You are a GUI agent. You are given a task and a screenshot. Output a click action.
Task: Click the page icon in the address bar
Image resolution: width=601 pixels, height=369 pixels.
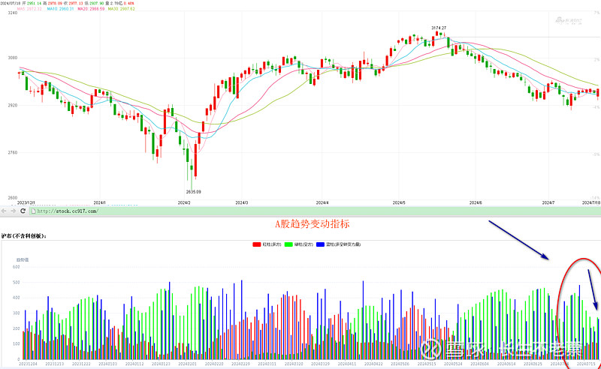[x=32, y=211]
